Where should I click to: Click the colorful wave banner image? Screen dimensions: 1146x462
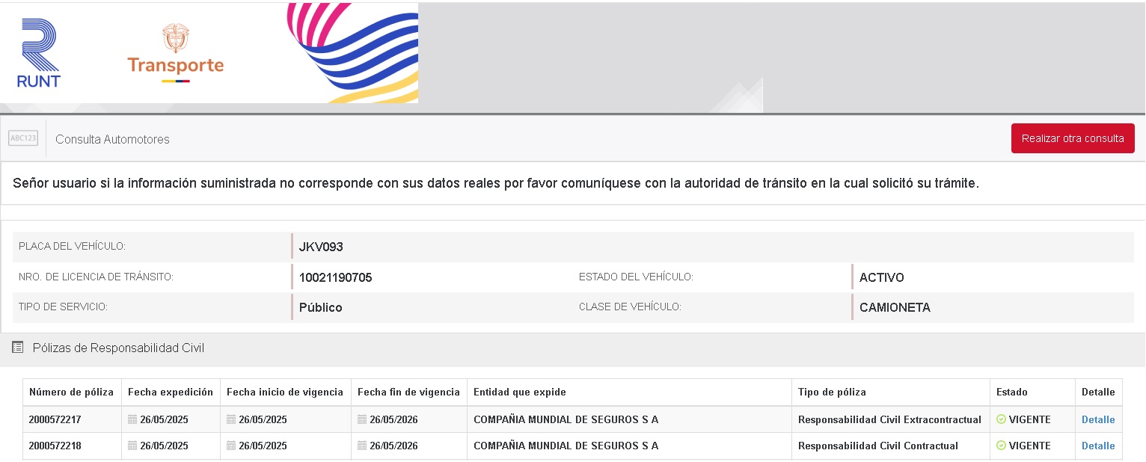352,54
